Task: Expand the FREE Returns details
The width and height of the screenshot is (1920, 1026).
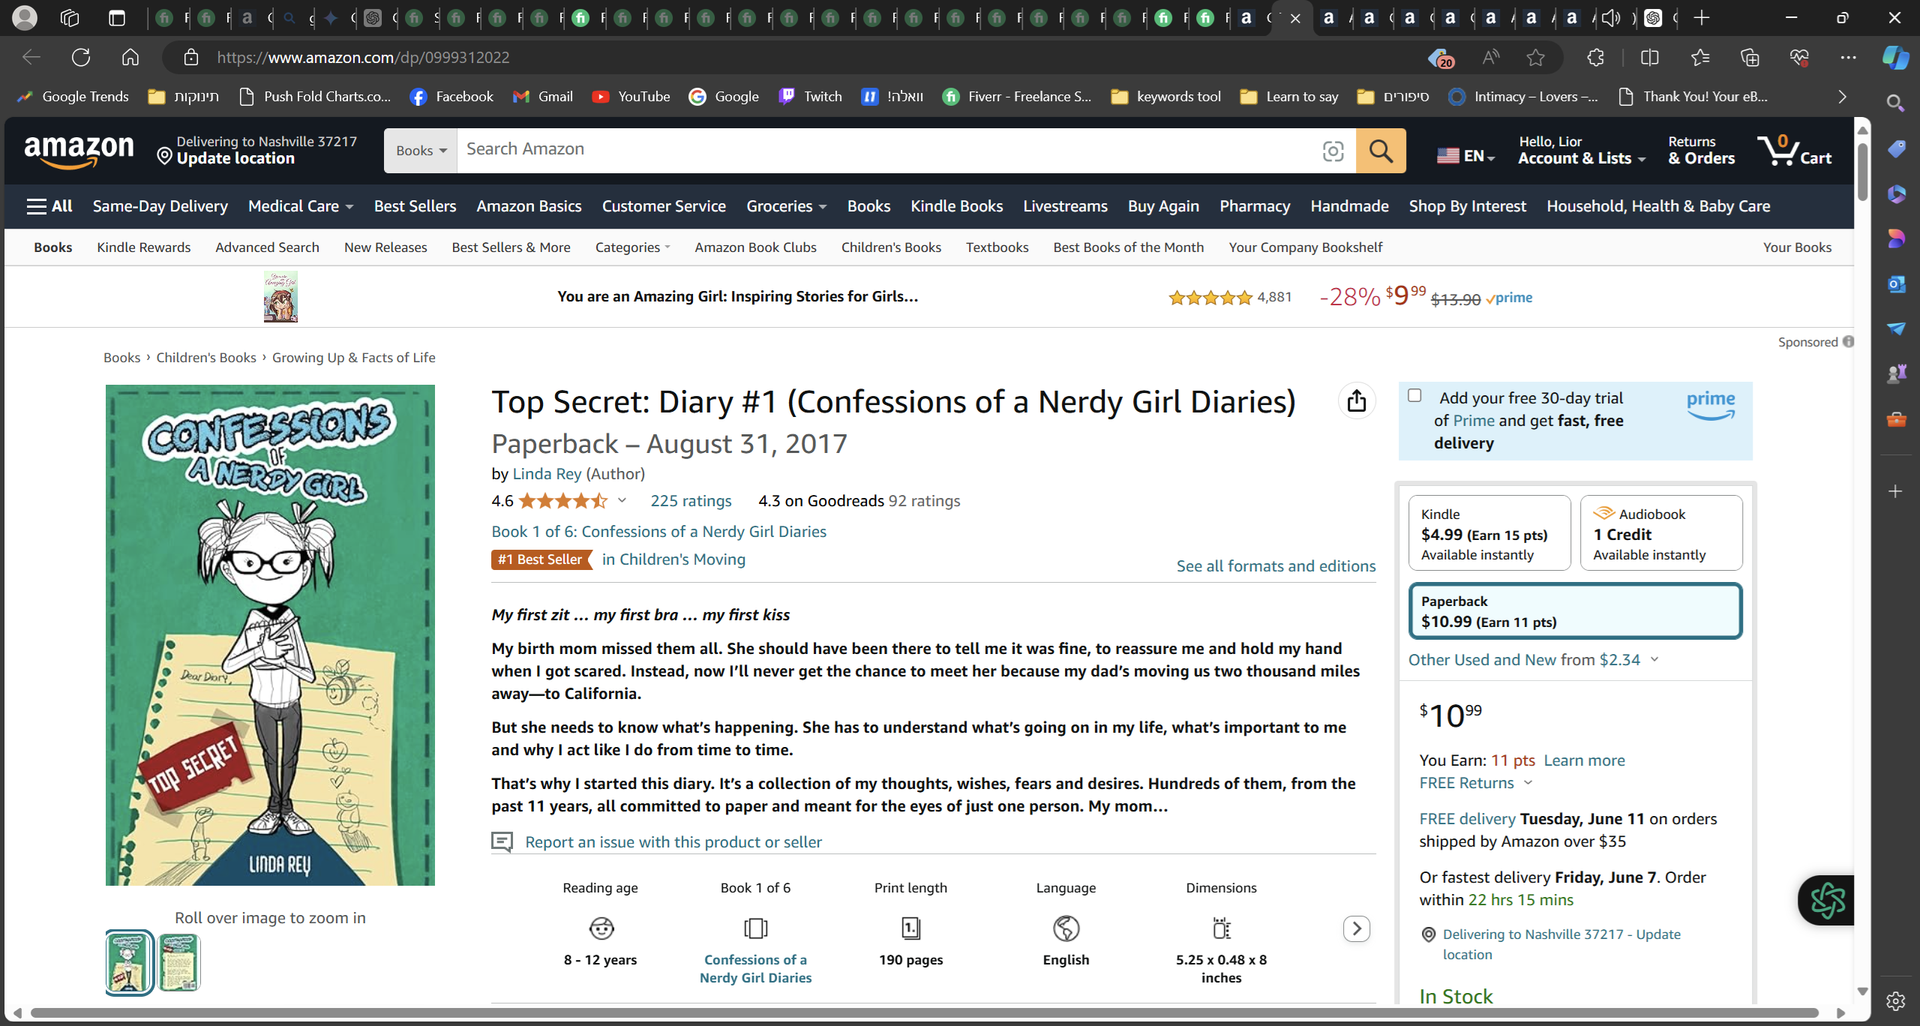Action: pyautogui.click(x=1475, y=783)
